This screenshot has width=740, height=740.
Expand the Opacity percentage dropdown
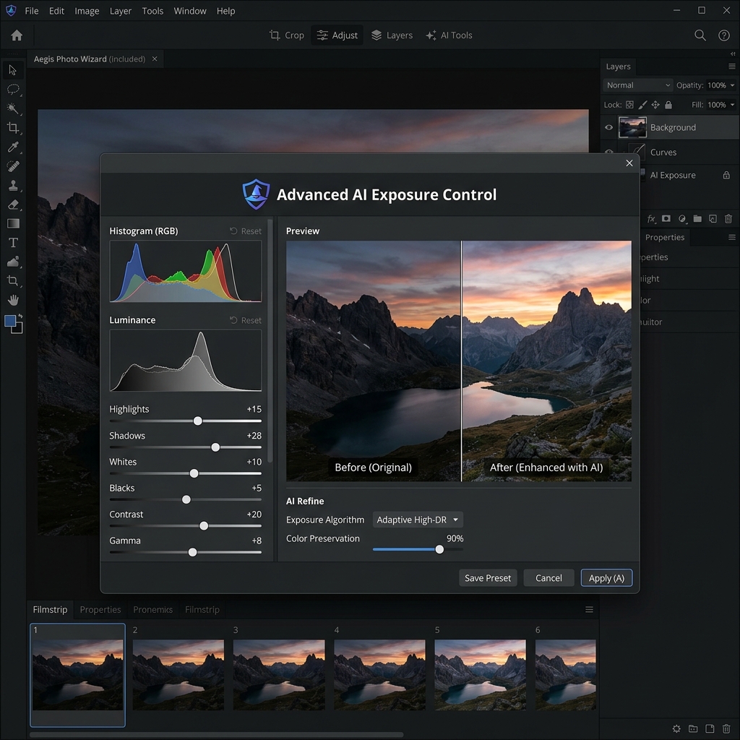[733, 85]
